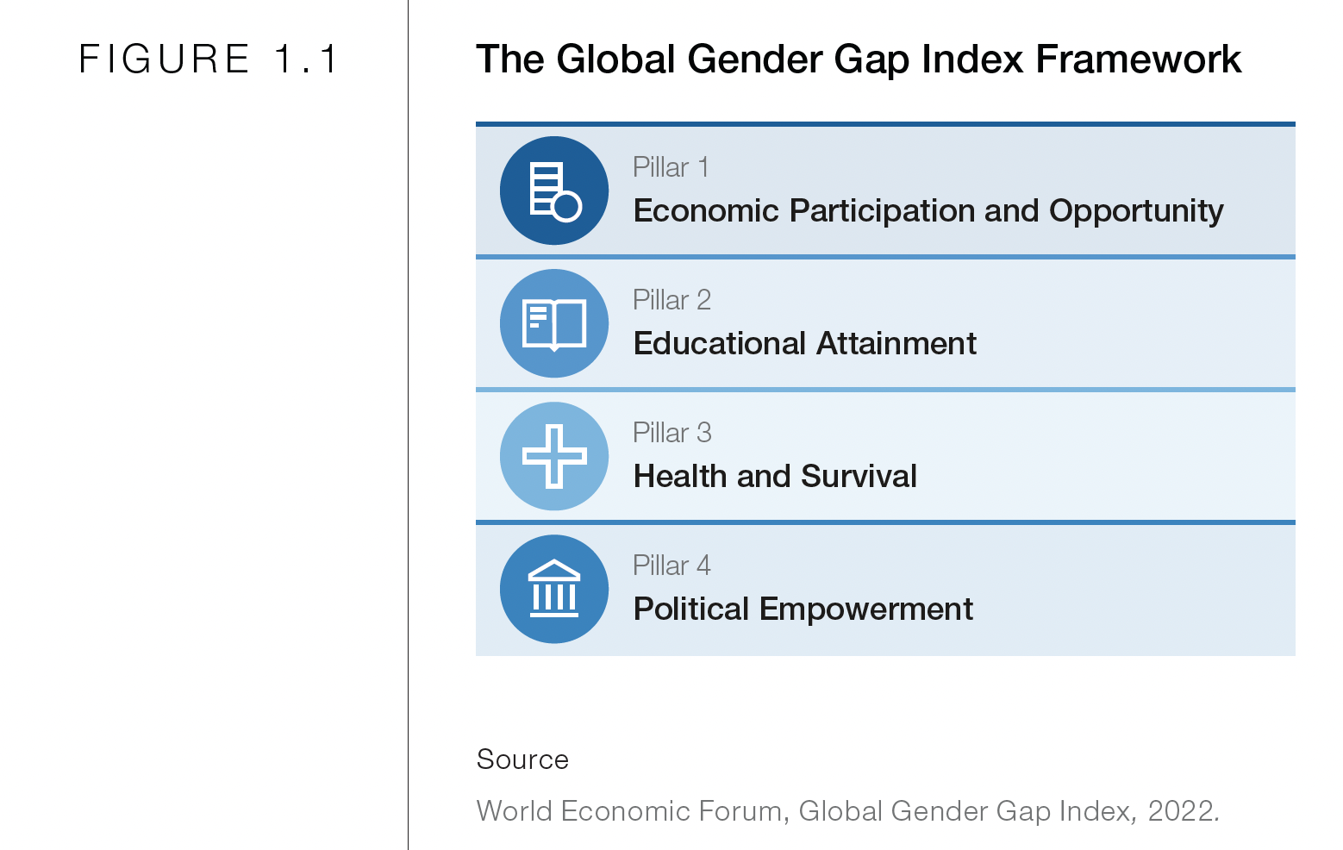Viewport: 1343px width, 850px height.
Task: Select the Pillar 3 label
Action: coord(671,433)
